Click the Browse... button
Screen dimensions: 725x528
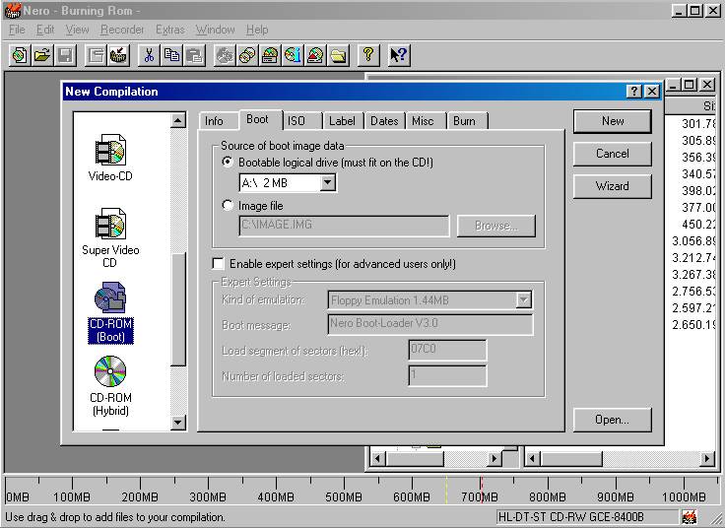[x=496, y=226]
